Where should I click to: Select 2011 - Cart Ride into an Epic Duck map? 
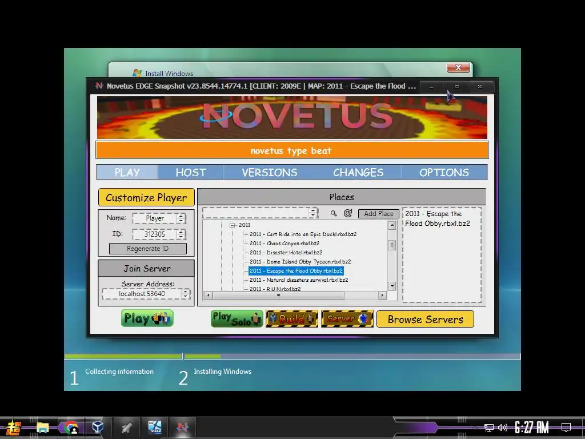[x=303, y=234]
